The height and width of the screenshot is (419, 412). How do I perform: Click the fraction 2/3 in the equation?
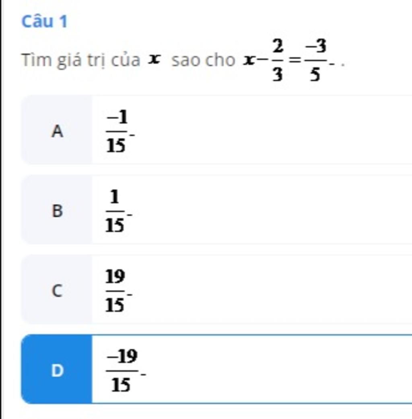pyautogui.click(x=277, y=61)
